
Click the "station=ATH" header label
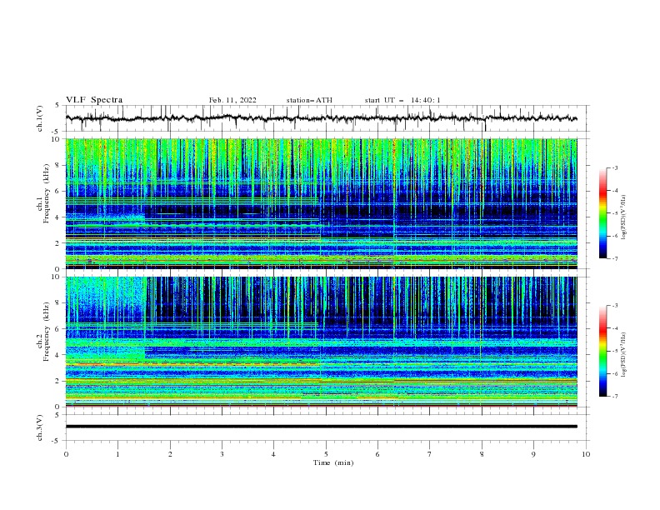[x=309, y=100]
